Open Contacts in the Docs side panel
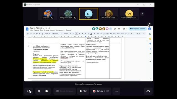 click(x=150, y=49)
